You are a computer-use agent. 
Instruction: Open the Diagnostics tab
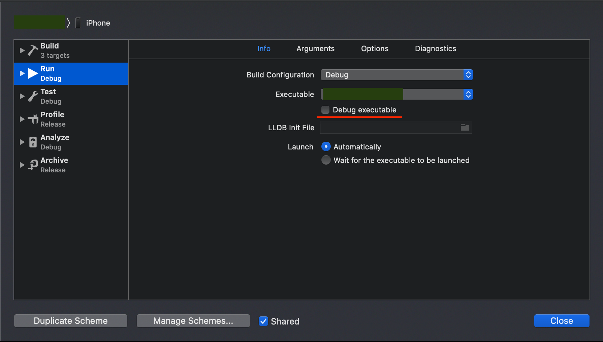pos(435,48)
